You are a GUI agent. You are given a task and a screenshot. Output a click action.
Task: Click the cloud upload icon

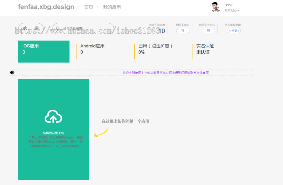point(53,117)
